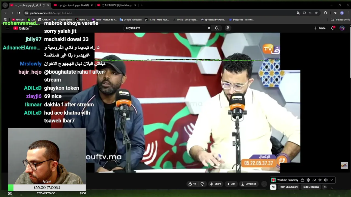Viewport: 351px width, 197px height.
Task: Open the Google Gemini bookmark
Action: (63, 20)
